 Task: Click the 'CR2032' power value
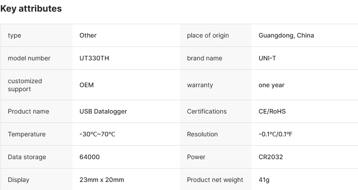(x=271, y=157)
